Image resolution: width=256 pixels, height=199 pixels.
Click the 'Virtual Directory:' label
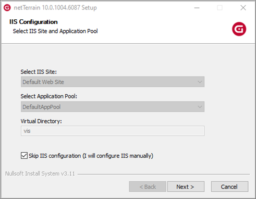[41, 121]
